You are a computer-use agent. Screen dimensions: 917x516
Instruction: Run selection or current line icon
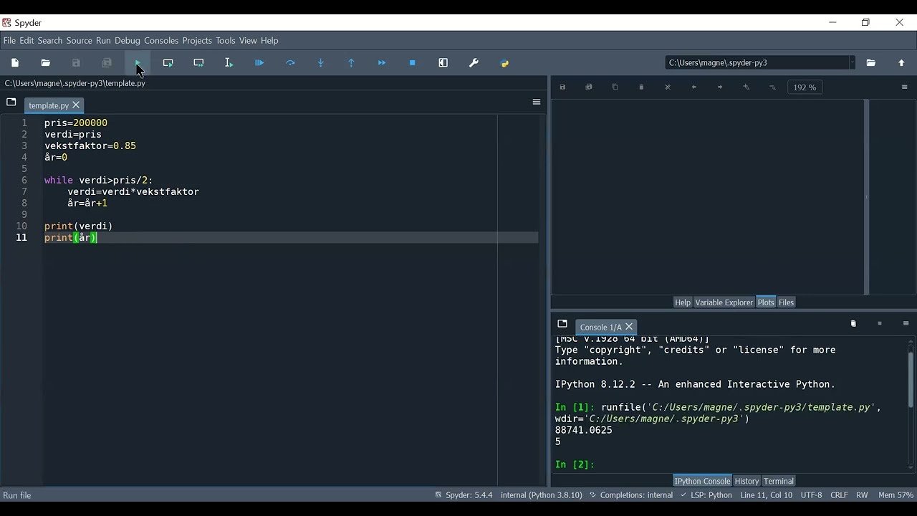229,63
